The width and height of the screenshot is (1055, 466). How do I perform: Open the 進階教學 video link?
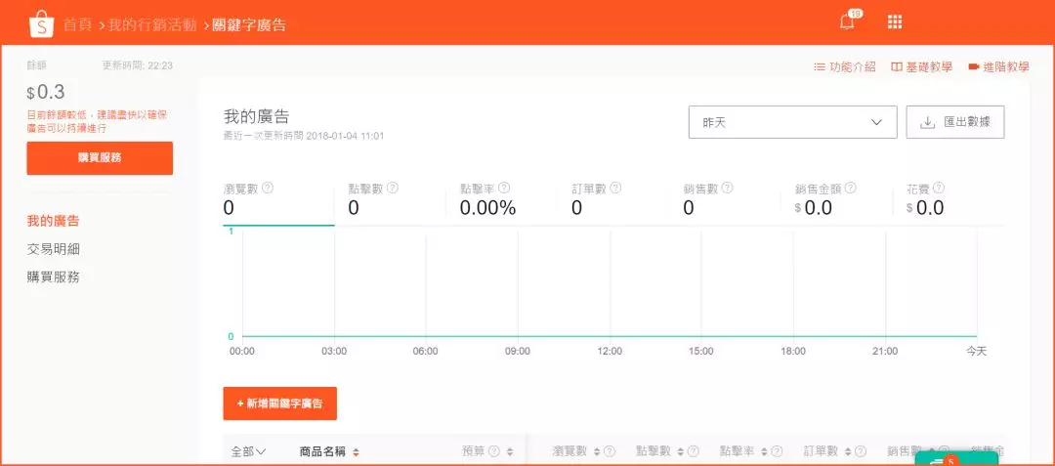(x=998, y=67)
